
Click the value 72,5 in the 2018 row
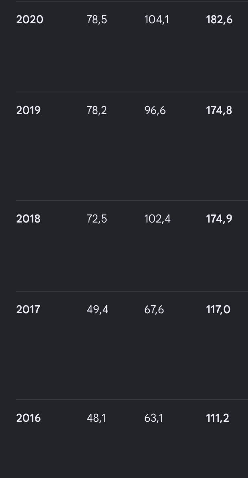(x=97, y=219)
